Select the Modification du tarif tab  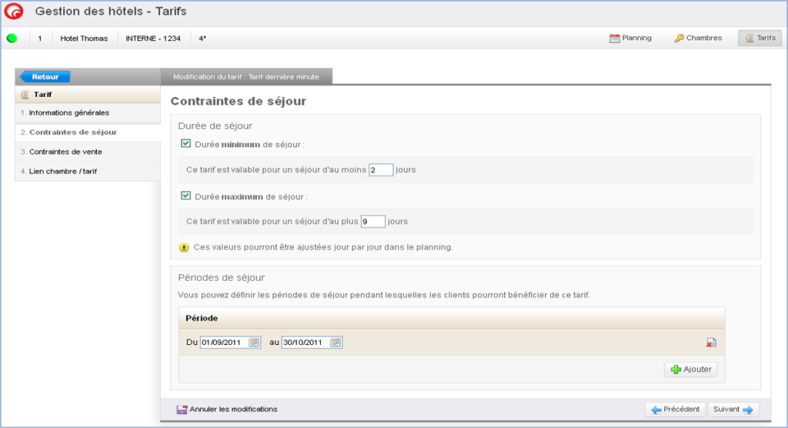[246, 76]
